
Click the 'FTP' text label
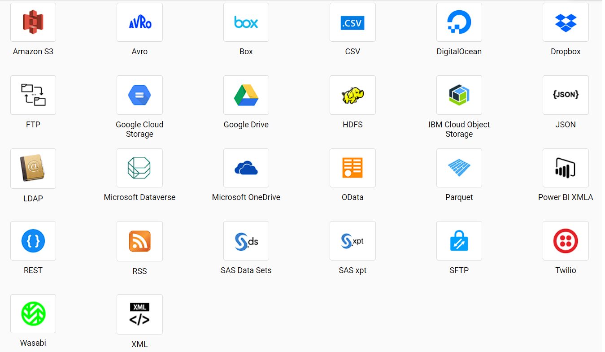(33, 125)
